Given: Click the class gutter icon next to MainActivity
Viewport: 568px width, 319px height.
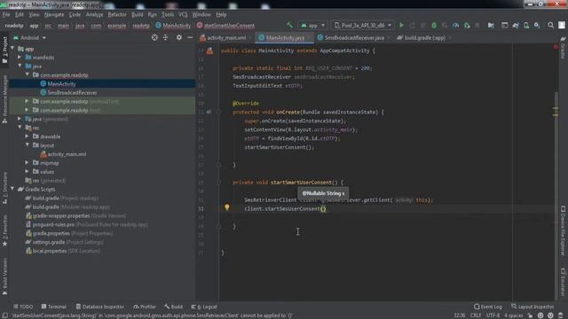Looking at the screenshot, I should coord(209,51).
